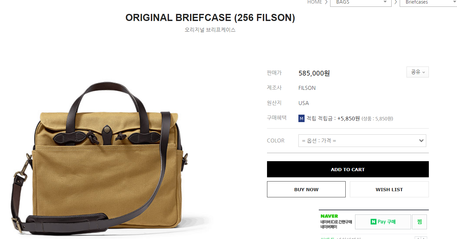Image resolution: width=457 pixels, height=239 pixels.
Task: Open the 공유 share dropdown
Action: click(418, 72)
